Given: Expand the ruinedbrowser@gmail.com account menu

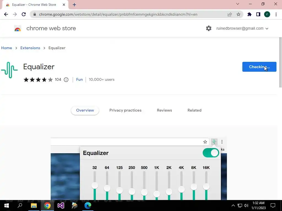Looking at the screenshot, I should 242,28.
